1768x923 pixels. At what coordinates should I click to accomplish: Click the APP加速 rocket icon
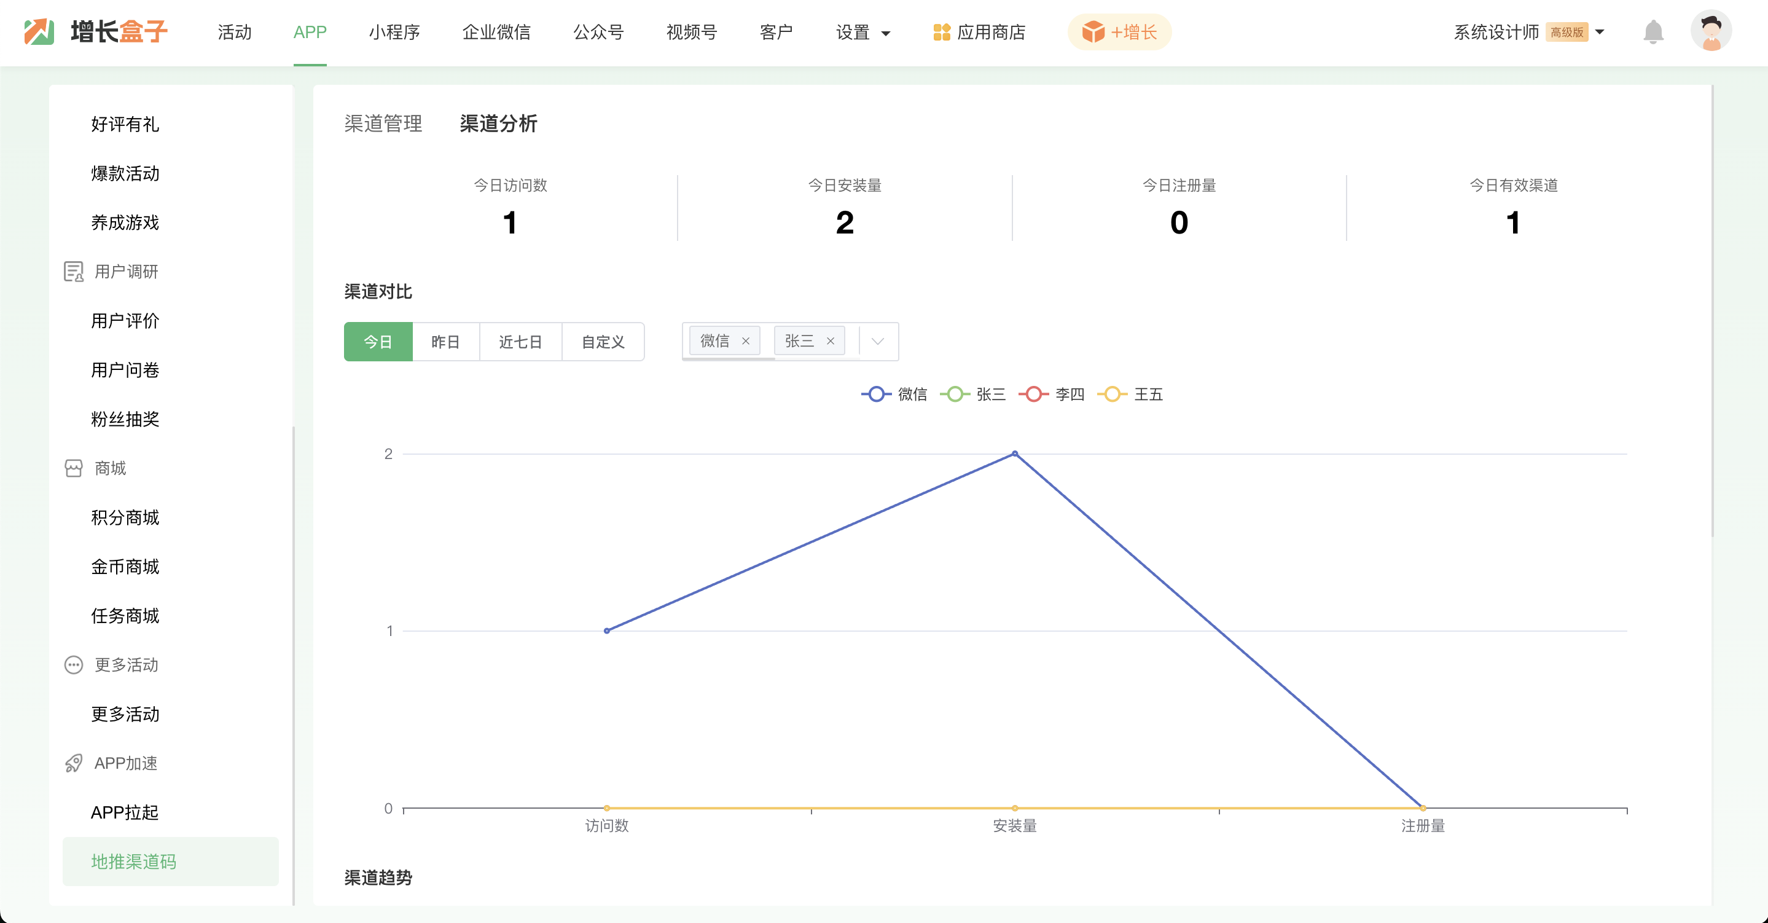coord(74,763)
